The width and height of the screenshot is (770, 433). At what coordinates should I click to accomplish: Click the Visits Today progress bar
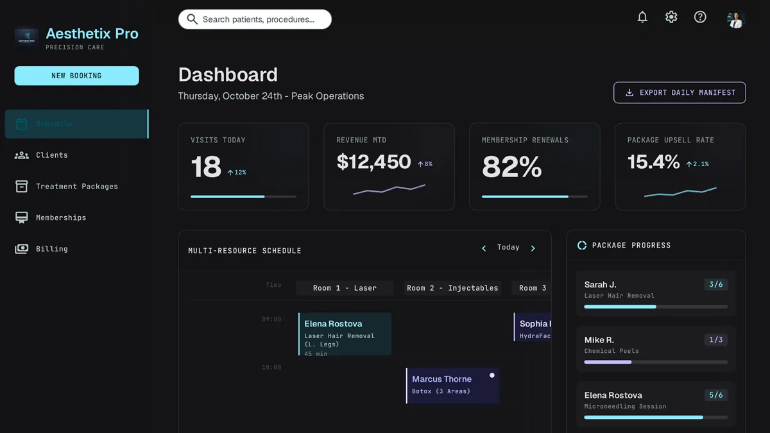tap(243, 196)
